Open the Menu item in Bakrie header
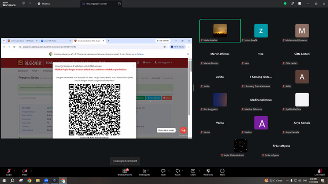Screen dimensions: 328x184 (x=147, y=62)
